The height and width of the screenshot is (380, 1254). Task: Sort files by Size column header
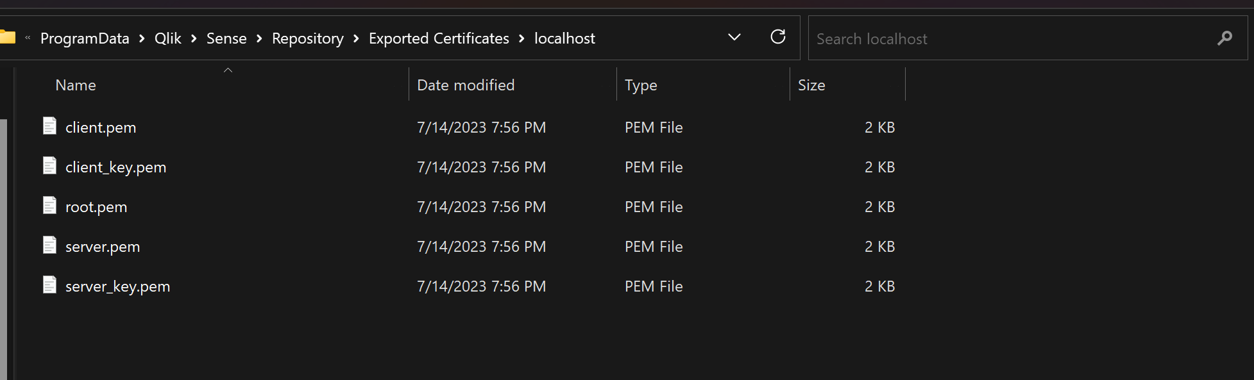click(811, 85)
